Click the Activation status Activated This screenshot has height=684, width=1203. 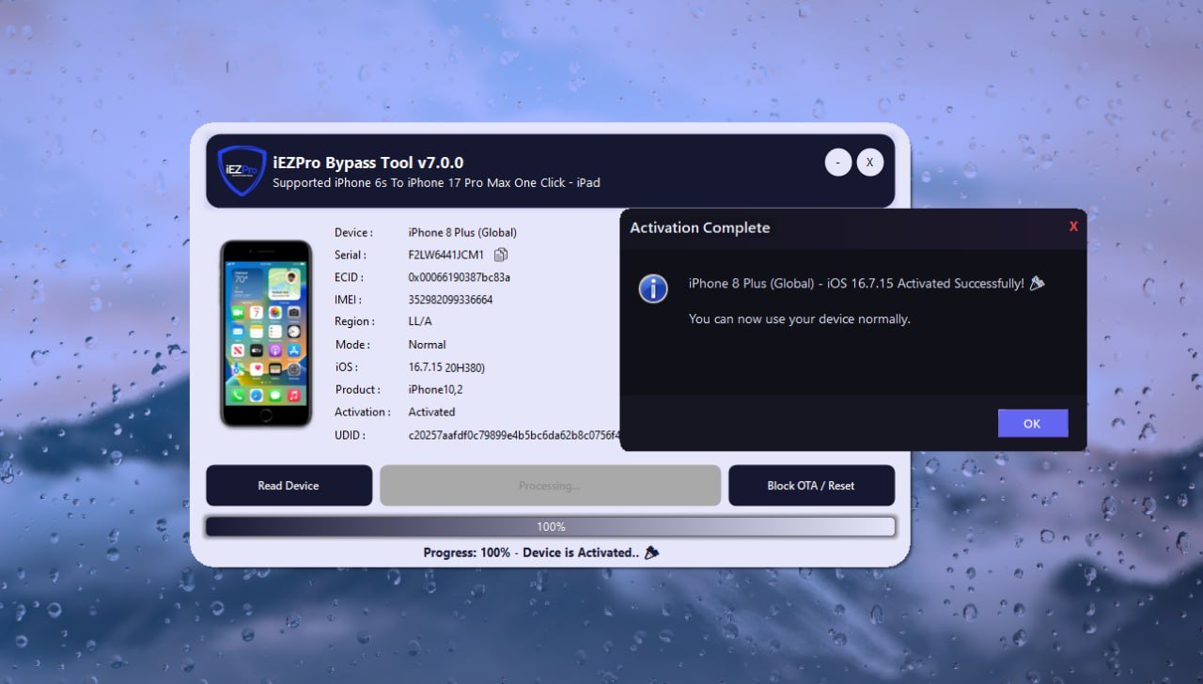[431, 412]
